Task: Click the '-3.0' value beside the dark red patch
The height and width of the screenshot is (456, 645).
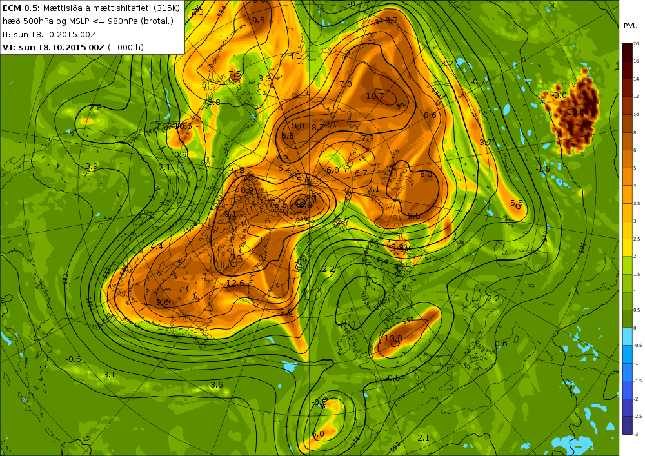Action: [559, 95]
